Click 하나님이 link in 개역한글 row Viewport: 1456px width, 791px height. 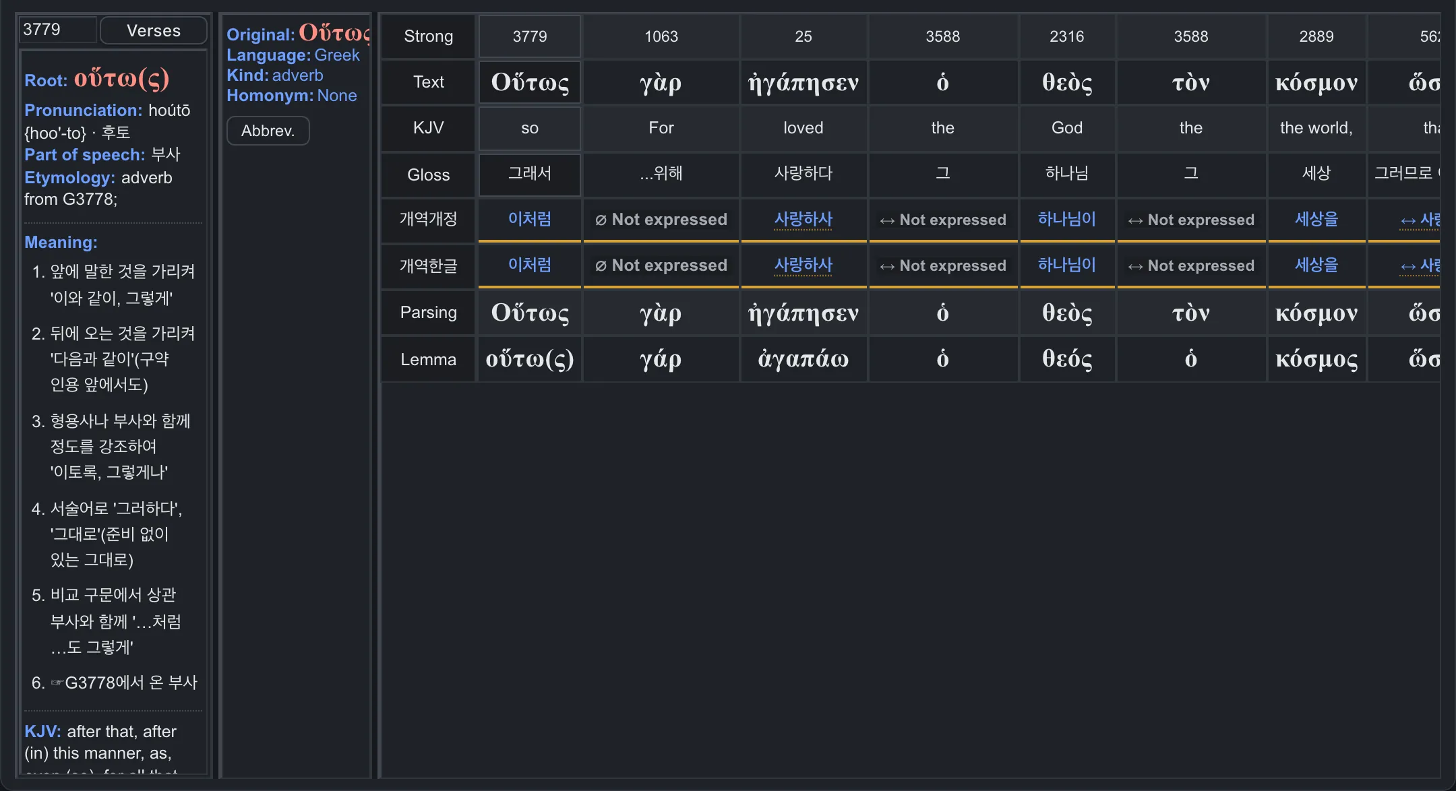click(1067, 265)
